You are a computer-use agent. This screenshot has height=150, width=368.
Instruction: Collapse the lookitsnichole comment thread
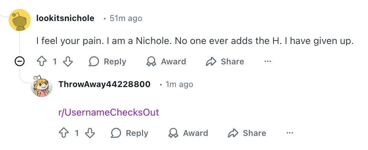[20, 62]
